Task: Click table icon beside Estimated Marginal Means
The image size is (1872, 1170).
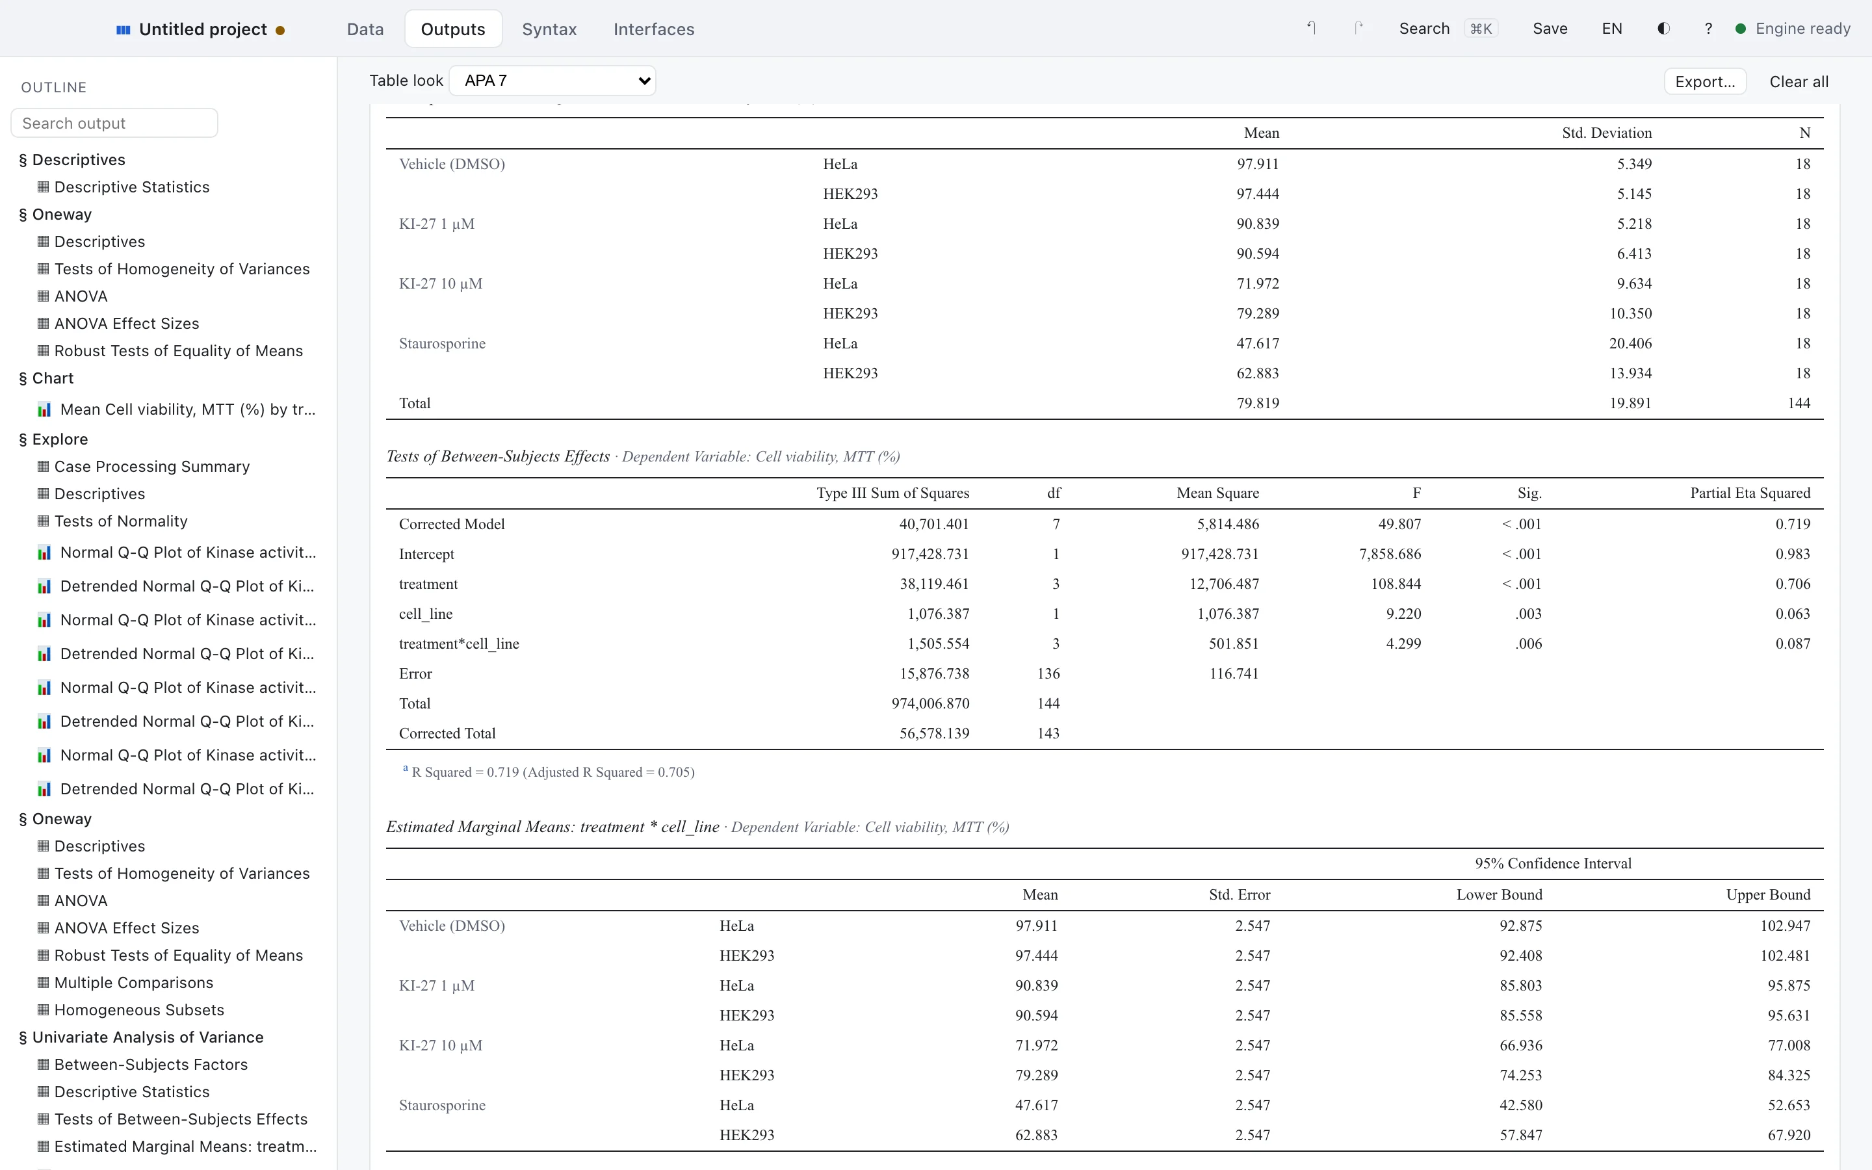Action: (44, 1147)
